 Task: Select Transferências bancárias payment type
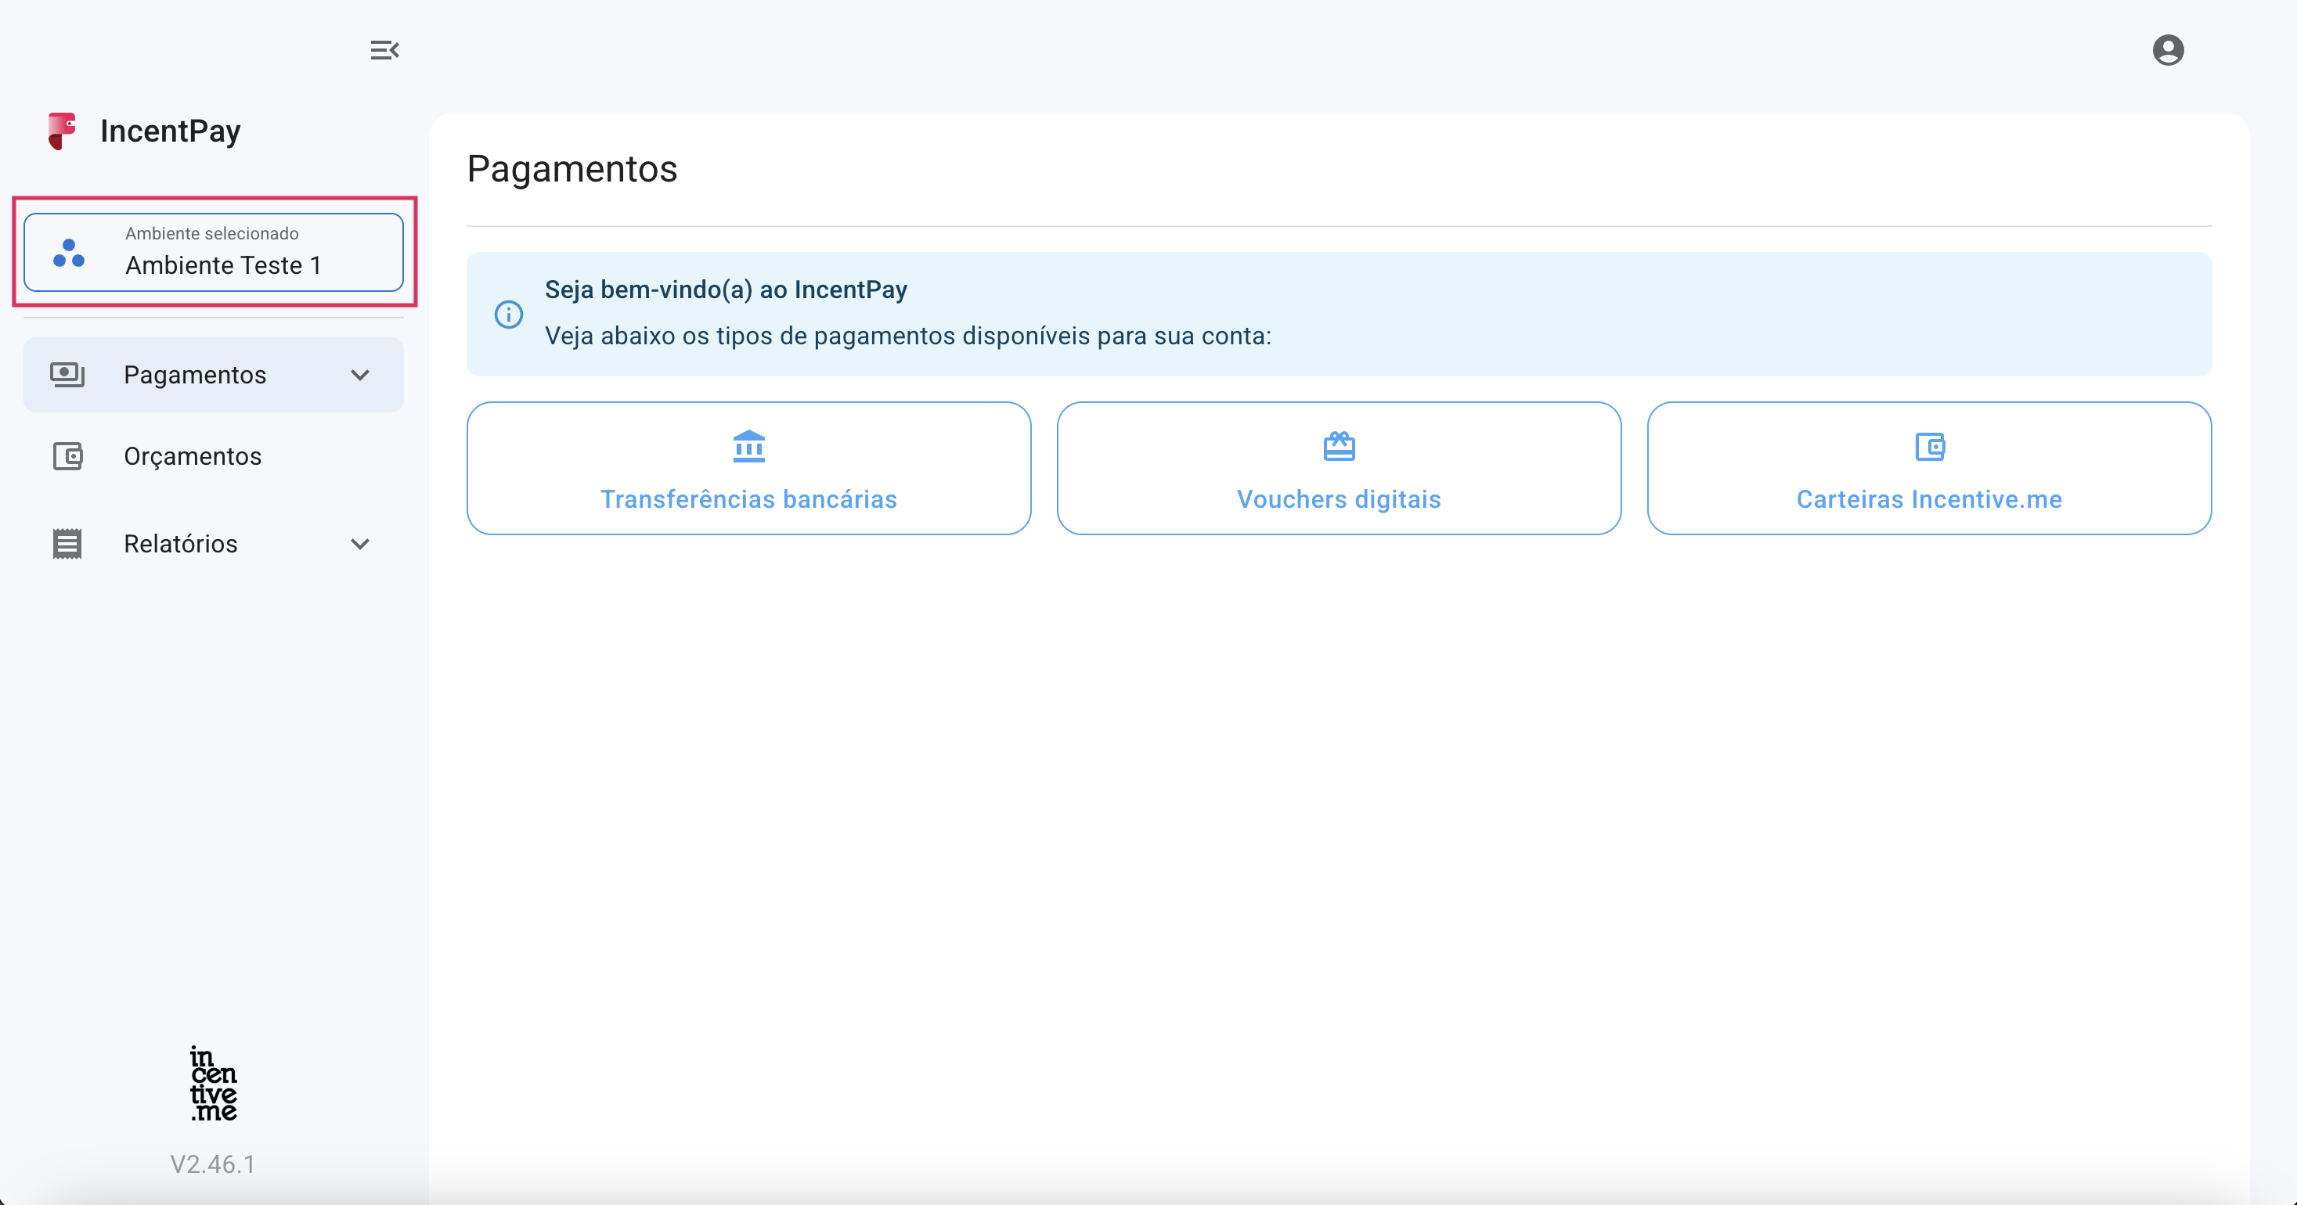(749, 468)
